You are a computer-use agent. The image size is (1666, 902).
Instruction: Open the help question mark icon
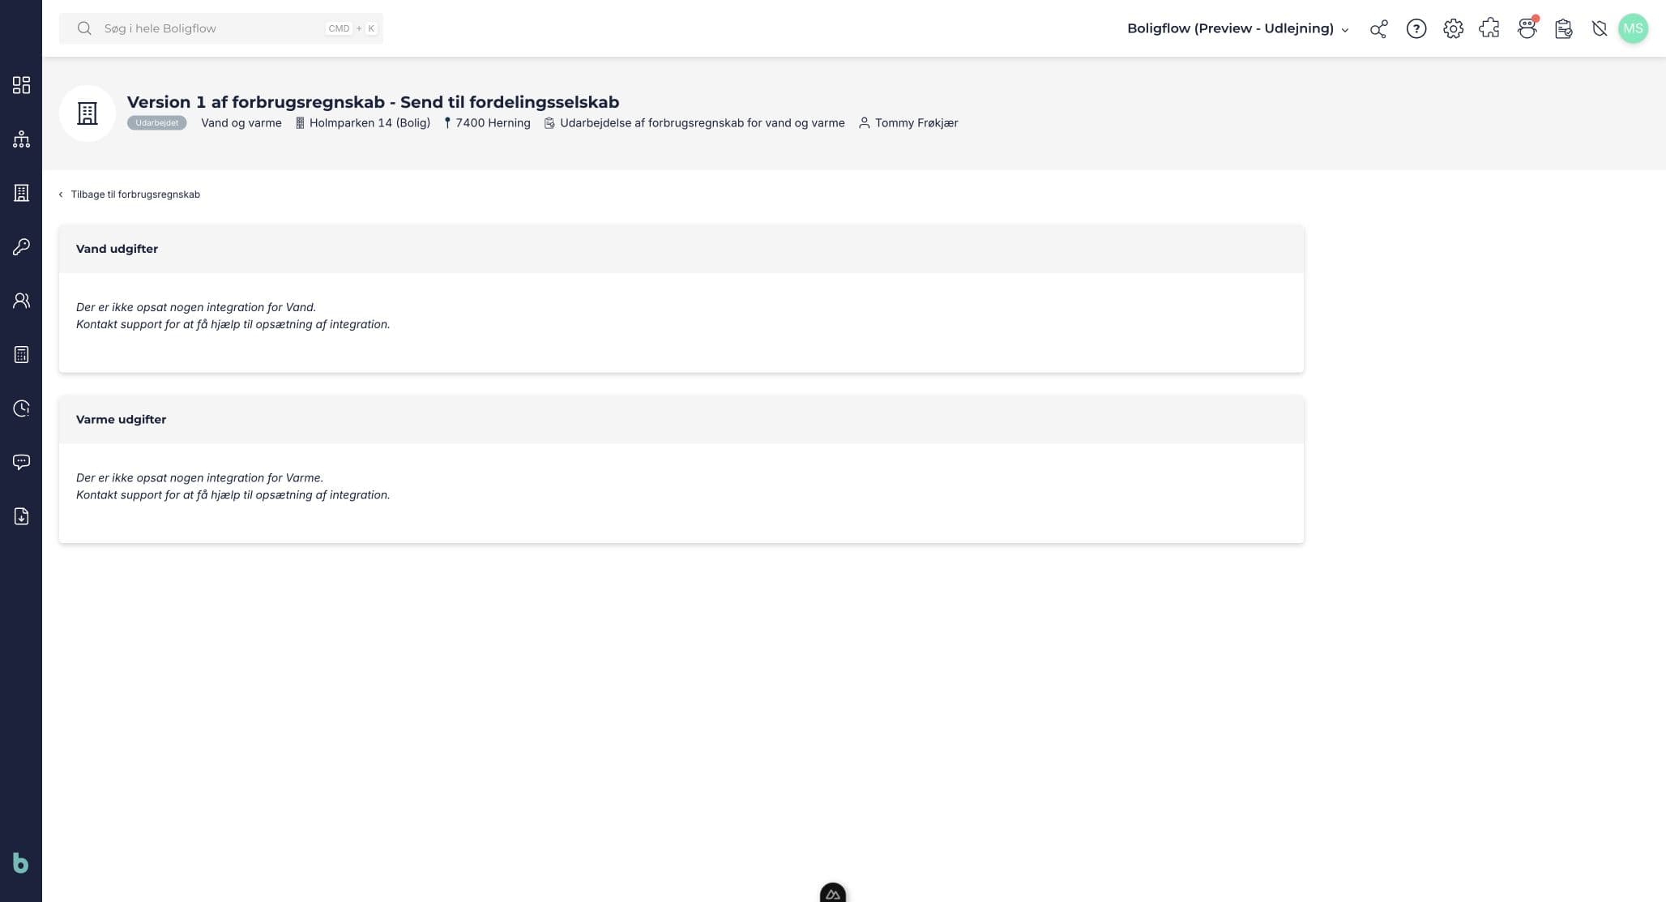pos(1416,29)
